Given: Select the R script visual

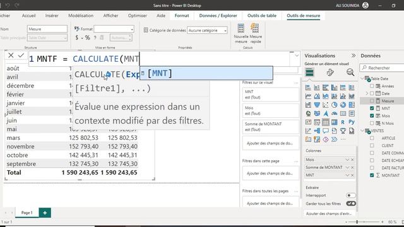Looking at the screenshot, I should [x=343, y=122].
